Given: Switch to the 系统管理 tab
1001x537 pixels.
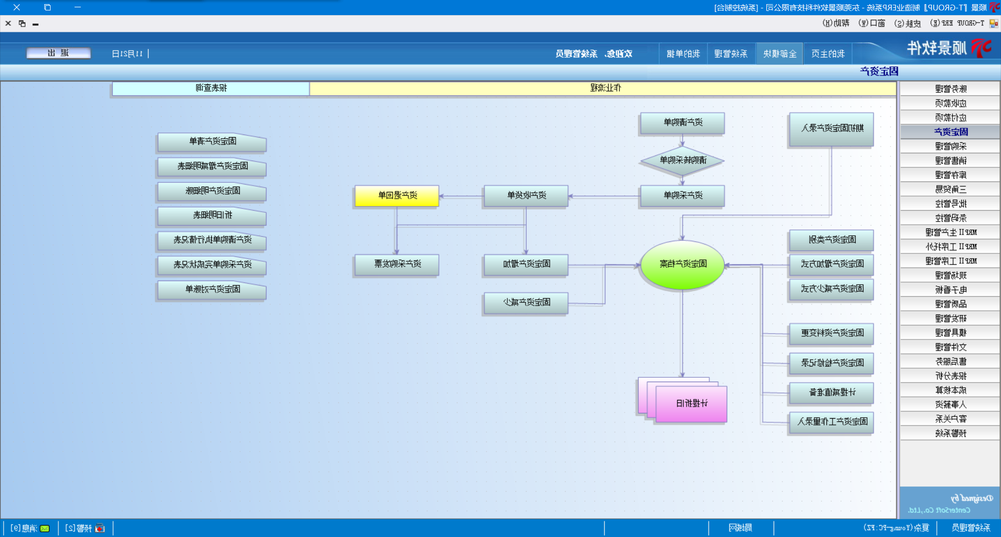Looking at the screenshot, I should click(730, 54).
